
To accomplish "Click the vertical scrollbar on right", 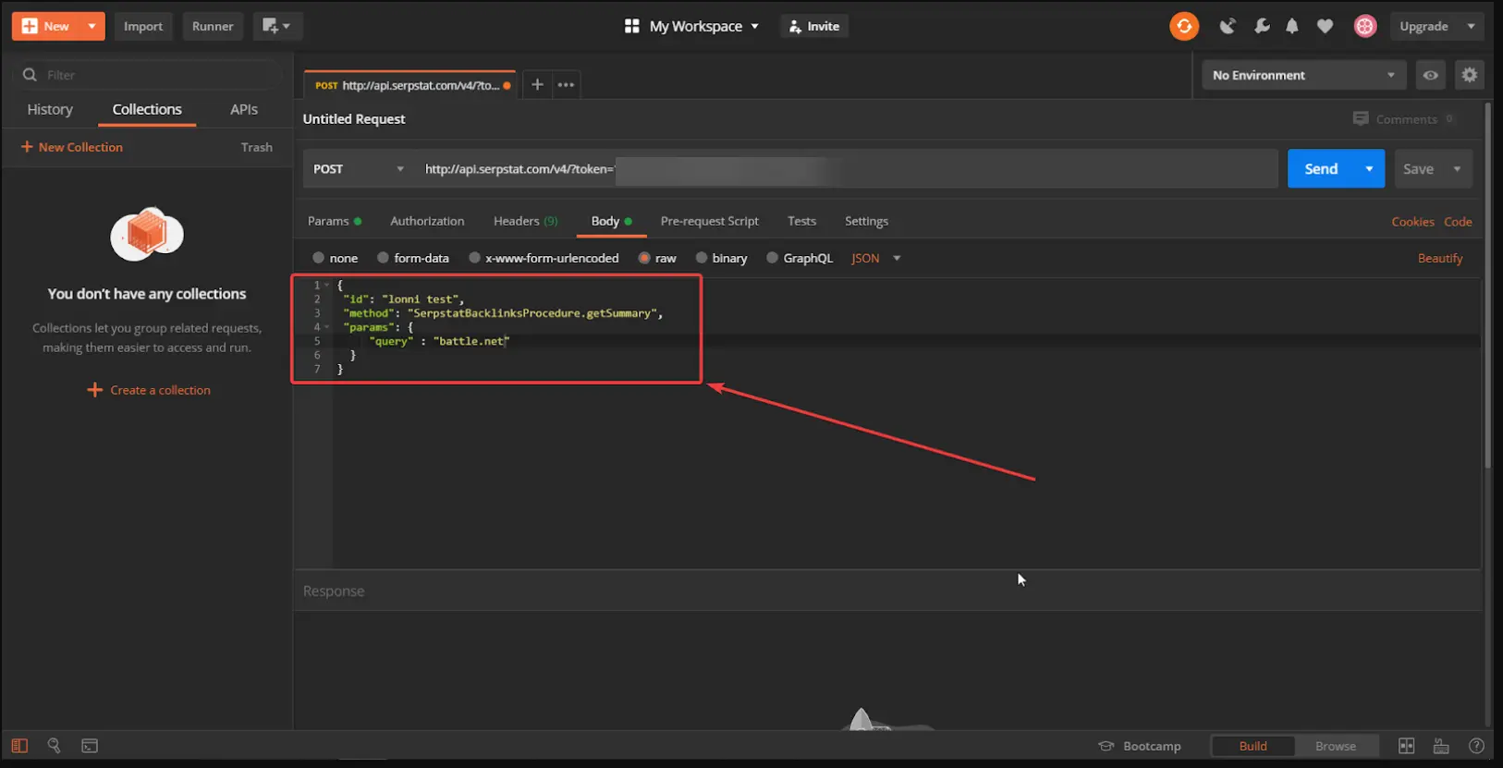I will click(1487, 286).
